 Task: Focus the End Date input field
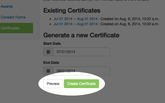[x=81, y=71]
